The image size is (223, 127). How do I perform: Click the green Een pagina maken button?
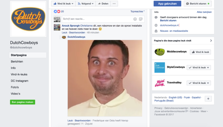click(22, 102)
